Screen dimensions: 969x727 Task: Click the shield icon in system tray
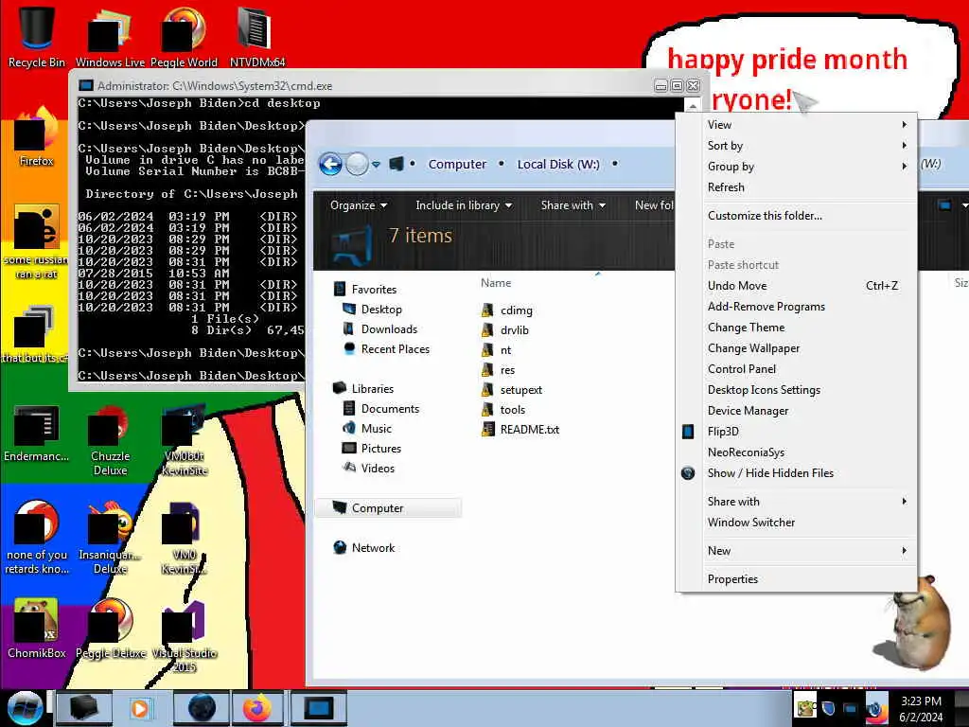(828, 708)
